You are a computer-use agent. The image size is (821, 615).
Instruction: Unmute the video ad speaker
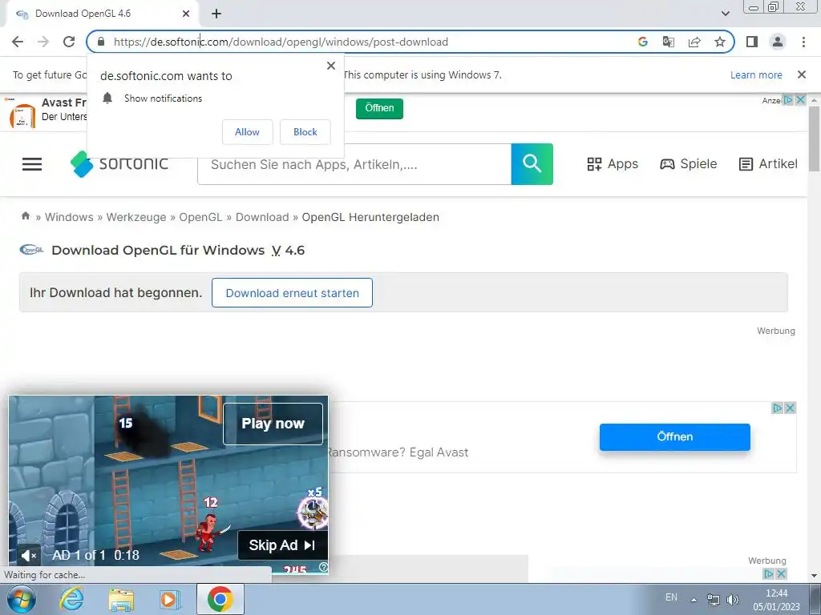coord(28,556)
